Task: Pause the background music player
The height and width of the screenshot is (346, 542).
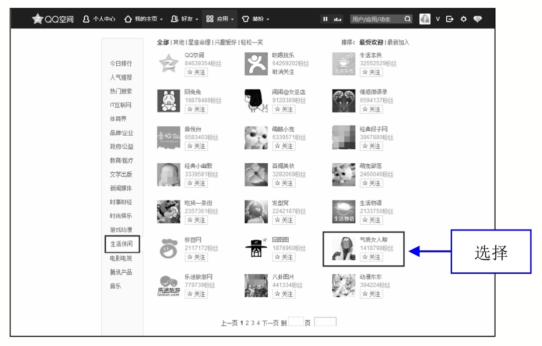Action: (x=325, y=19)
